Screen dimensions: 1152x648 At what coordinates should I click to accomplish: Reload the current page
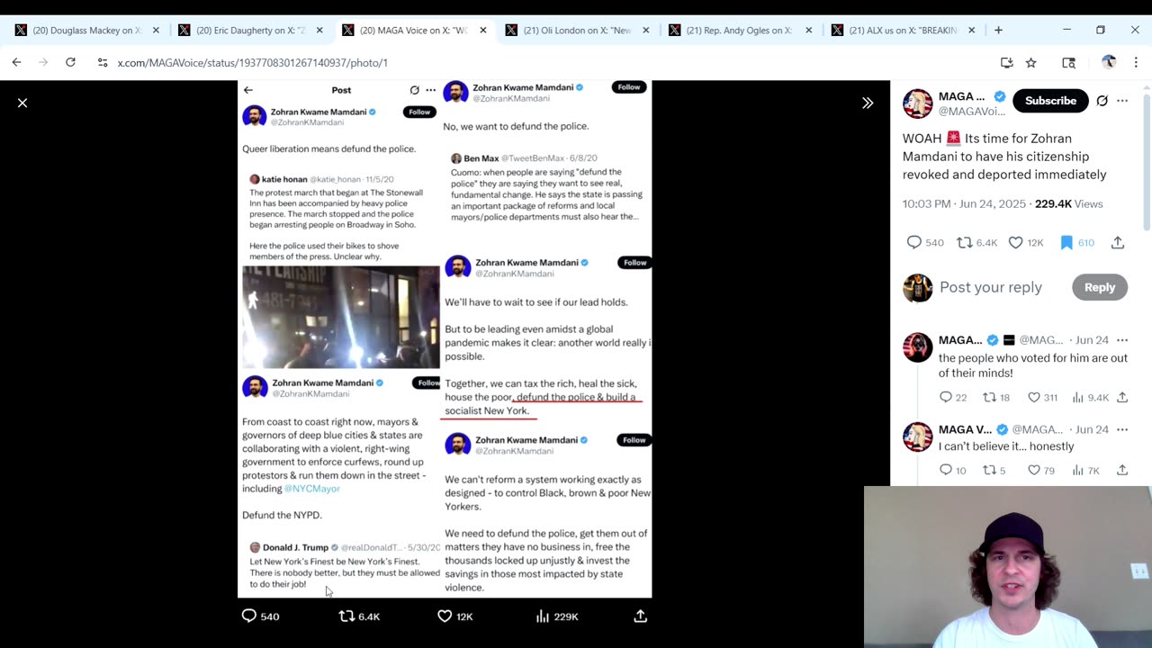tap(70, 62)
